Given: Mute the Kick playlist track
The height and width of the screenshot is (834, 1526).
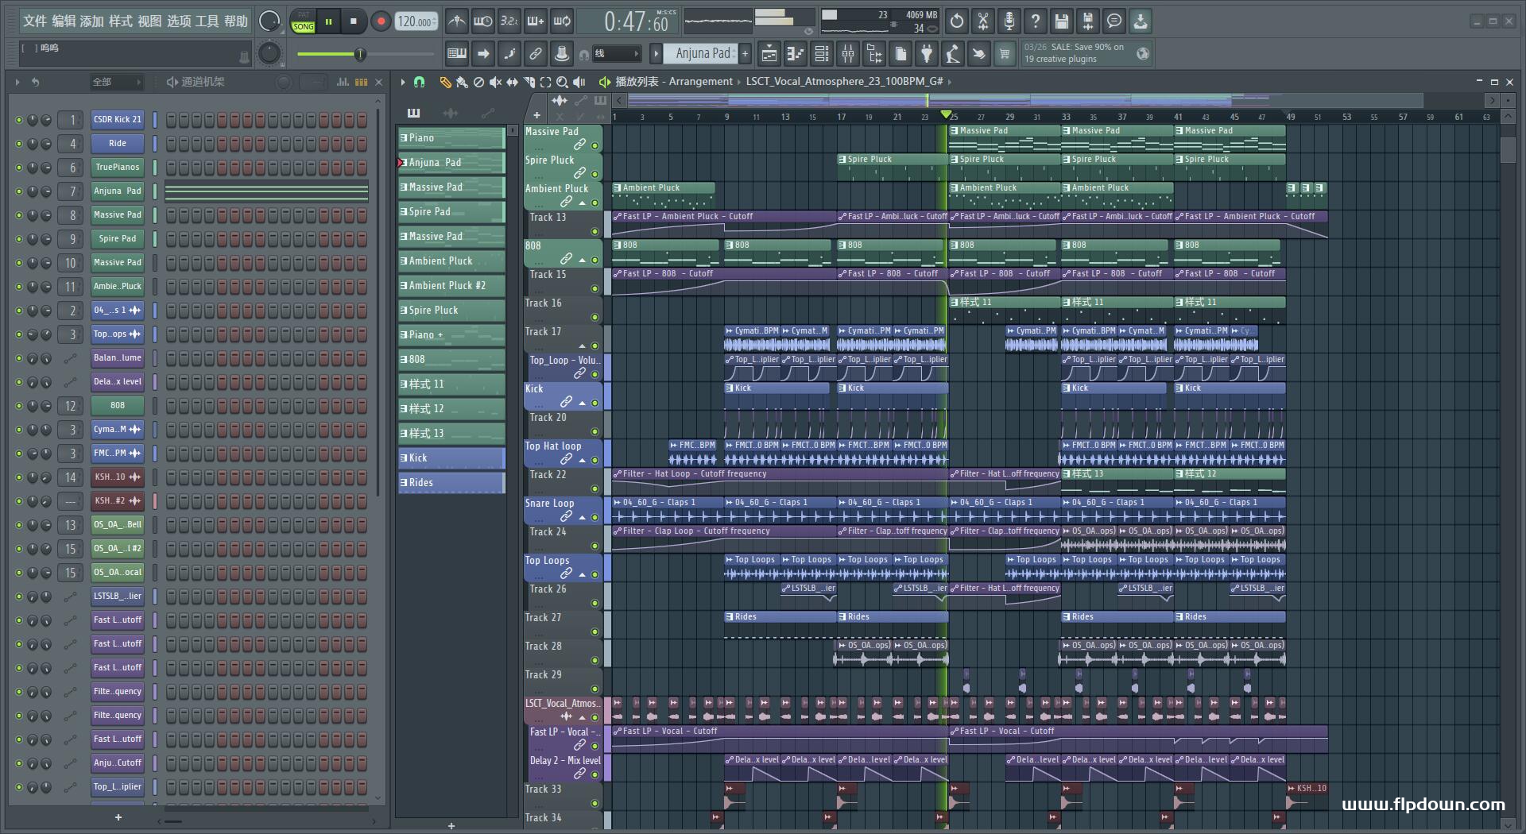Looking at the screenshot, I should (x=595, y=403).
